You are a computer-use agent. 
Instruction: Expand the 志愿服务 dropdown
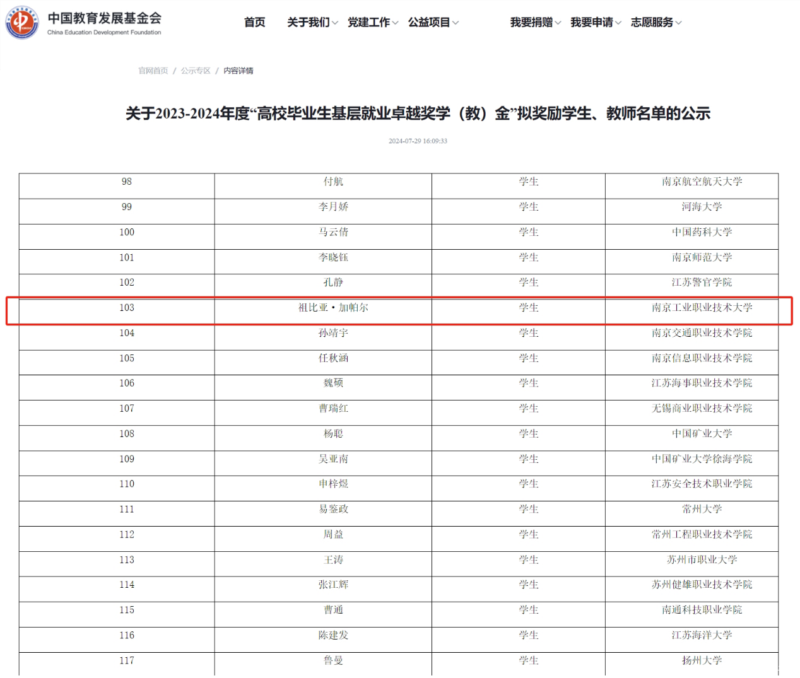pos(652,22)
